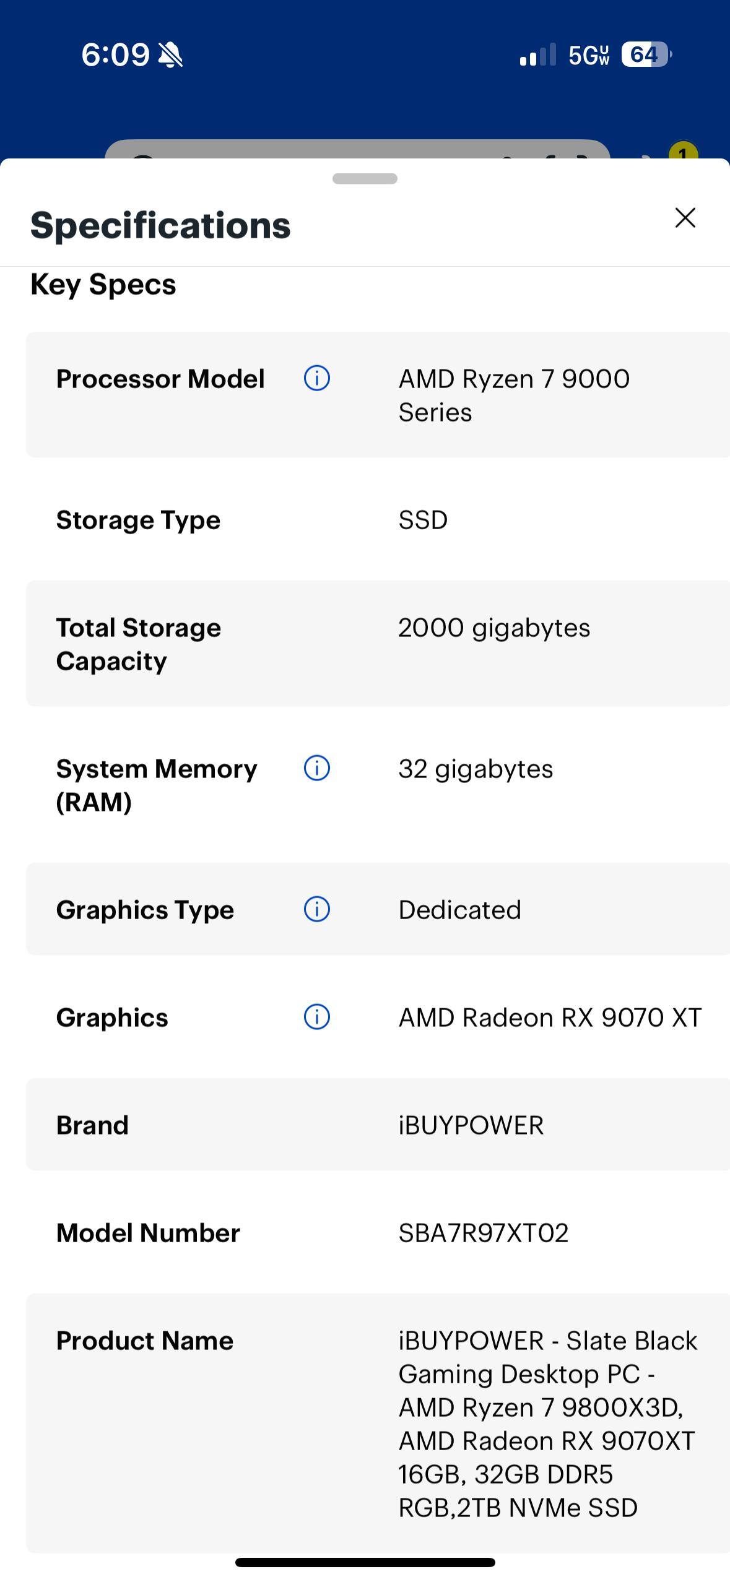The image size is (730, 1582).
Task: Tap the Storage Type SSD row
Action: pyautogui.click(x=378, y=520)
